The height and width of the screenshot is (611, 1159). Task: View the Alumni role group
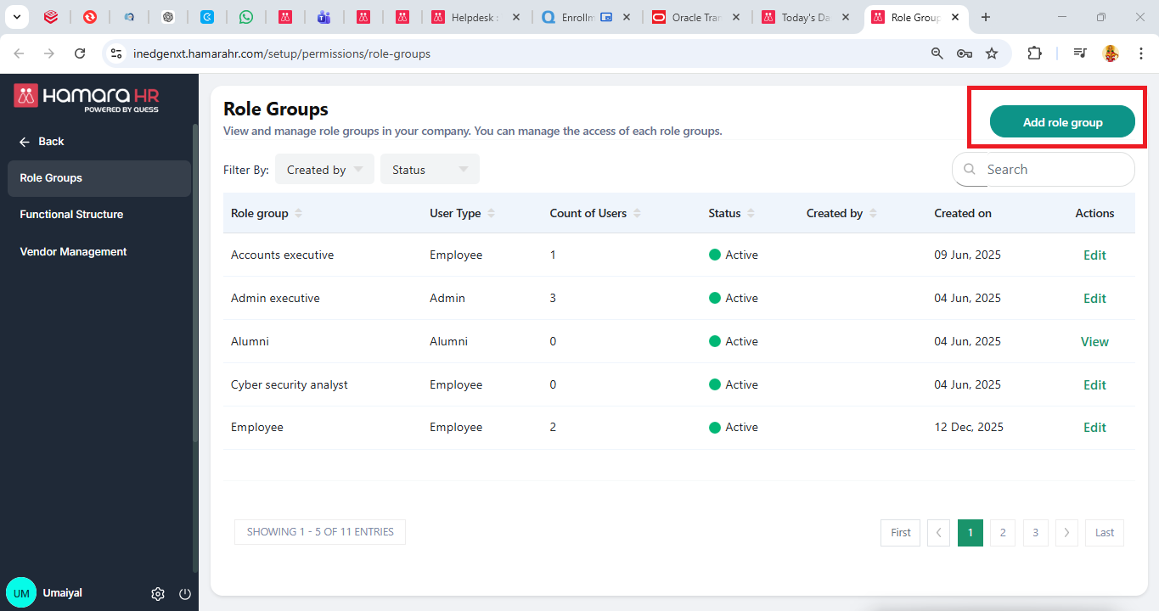tap(1094, 342)
